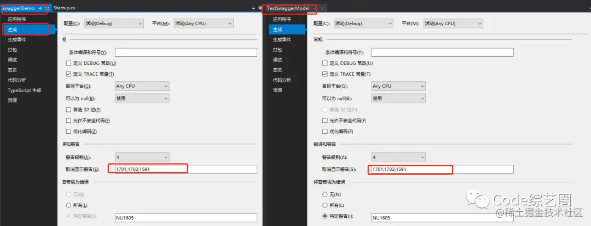Open 调试 page in SwaggerDemo sidebar

click(13, 60)
